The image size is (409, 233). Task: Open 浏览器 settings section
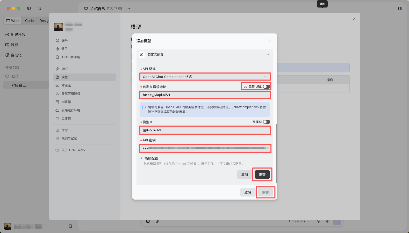pyautogui.click(x=85, y=102)
